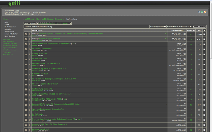Tick checkbox for HD4890 vapor-x oder cyclone thread
This screenshot has width=212, height=132.
204,84
